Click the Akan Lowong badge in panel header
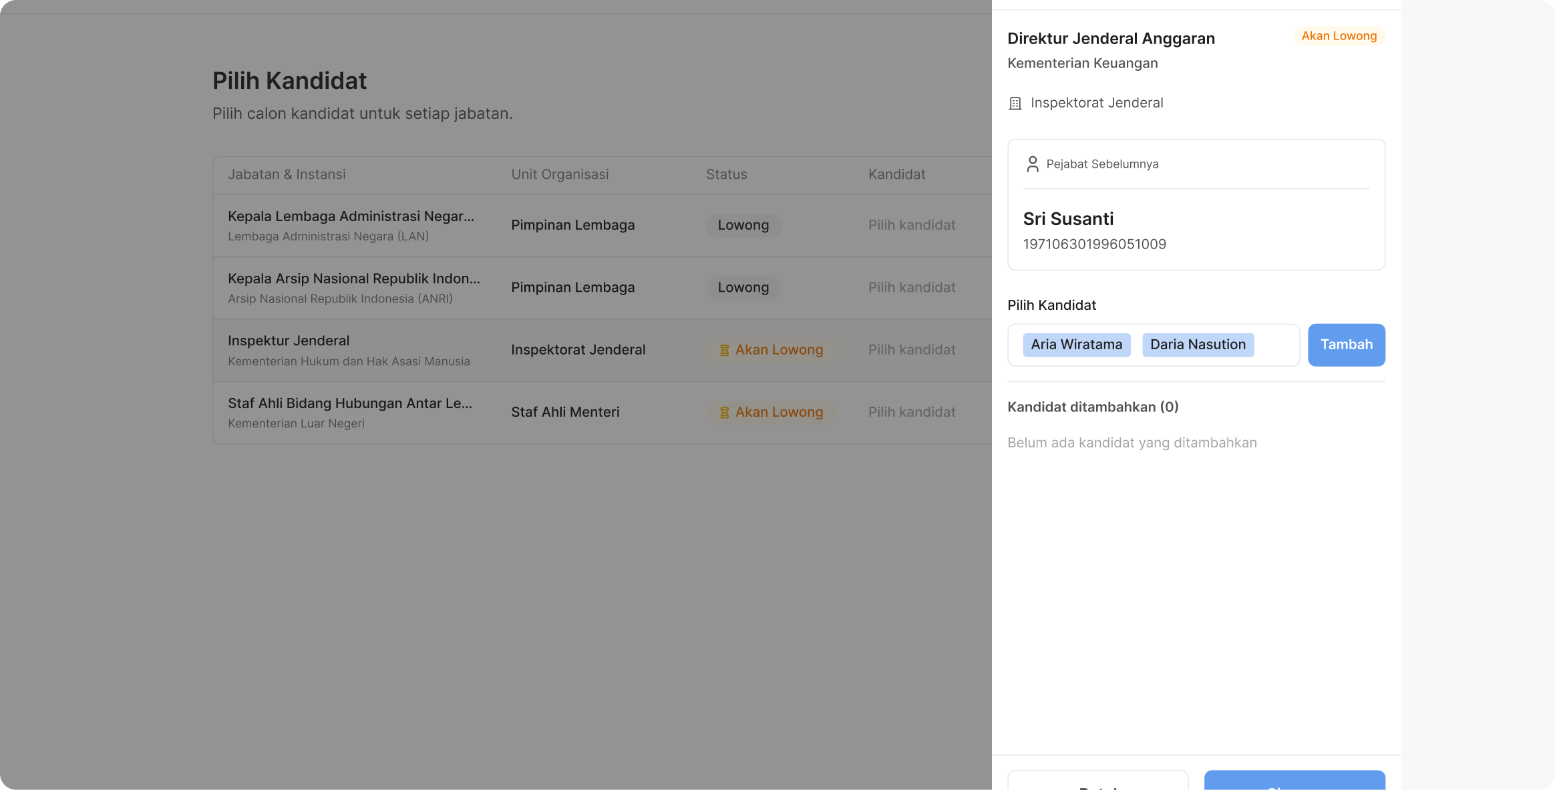 pyautogui.click(x=1339, y=36)
